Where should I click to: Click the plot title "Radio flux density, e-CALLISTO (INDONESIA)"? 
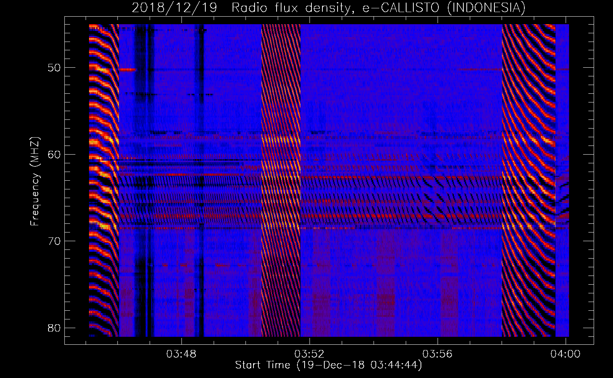click(x=378, y=8)
